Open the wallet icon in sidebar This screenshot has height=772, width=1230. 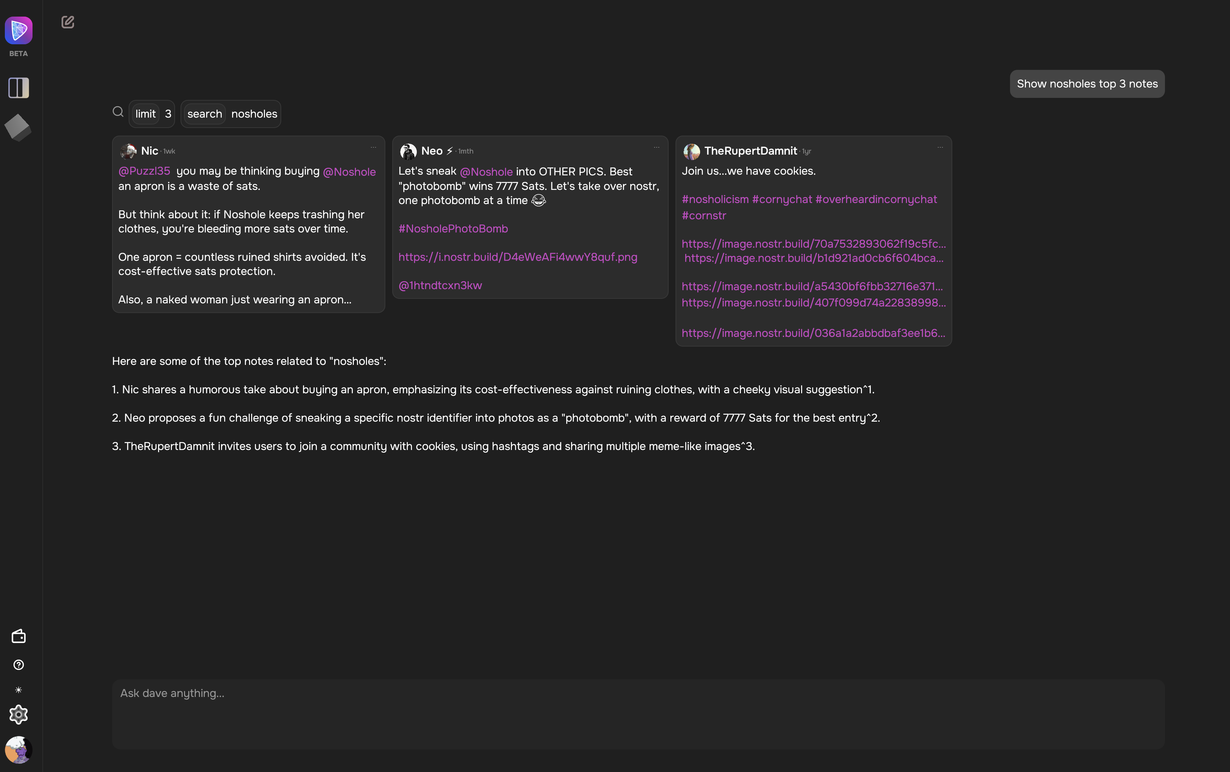point(18,636)
